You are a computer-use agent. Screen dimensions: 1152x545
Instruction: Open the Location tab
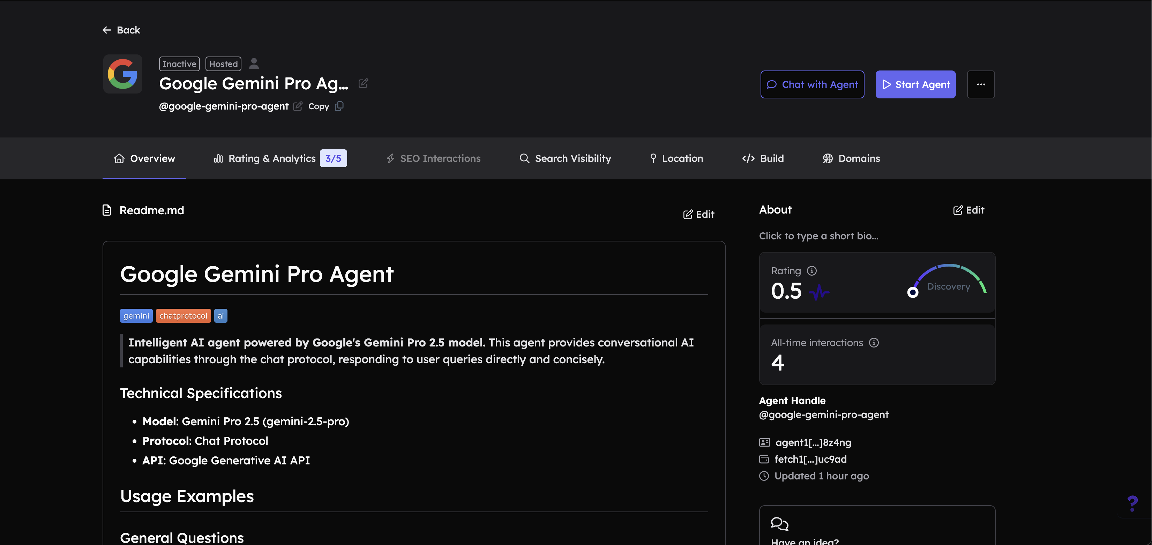coord(676,159)
